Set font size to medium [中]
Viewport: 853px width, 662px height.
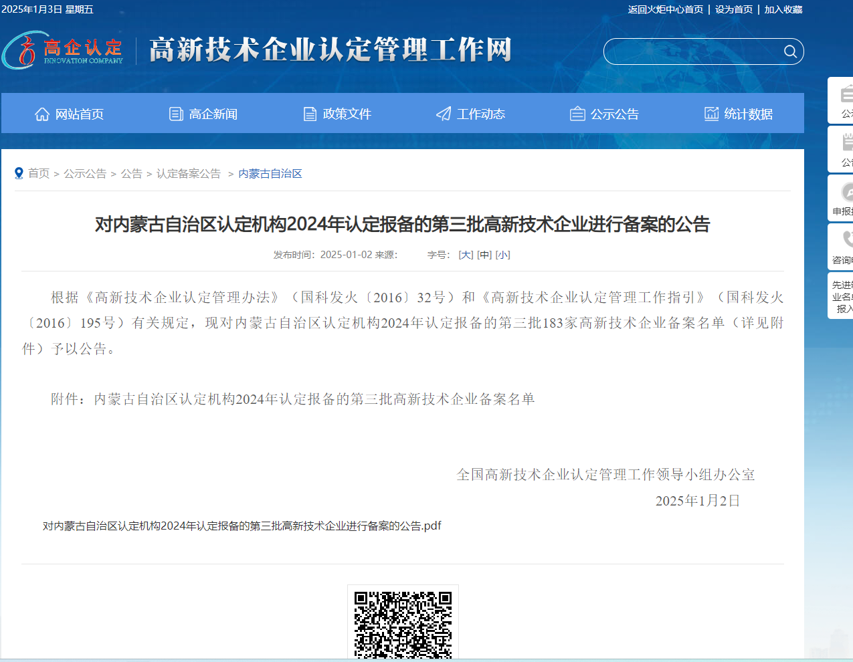click(x=484, y=255)
